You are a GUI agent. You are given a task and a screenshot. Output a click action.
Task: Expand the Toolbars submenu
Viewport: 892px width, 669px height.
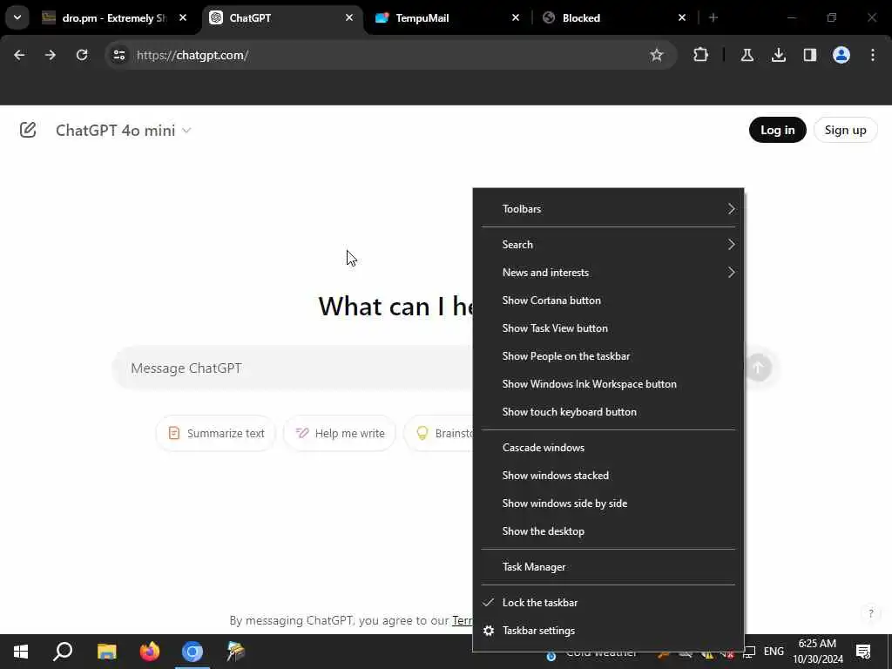click(608, 209)
